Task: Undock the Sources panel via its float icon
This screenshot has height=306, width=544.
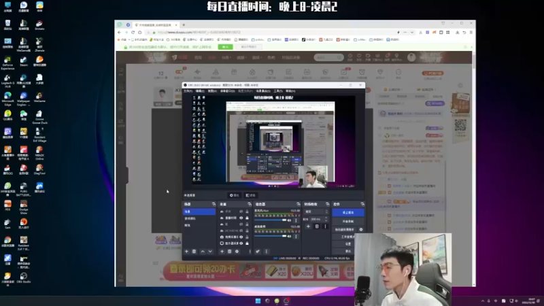Action: coord(249,204)
